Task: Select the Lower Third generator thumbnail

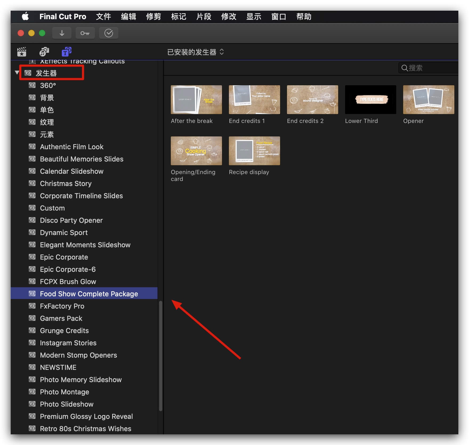Action: [371, 100]
